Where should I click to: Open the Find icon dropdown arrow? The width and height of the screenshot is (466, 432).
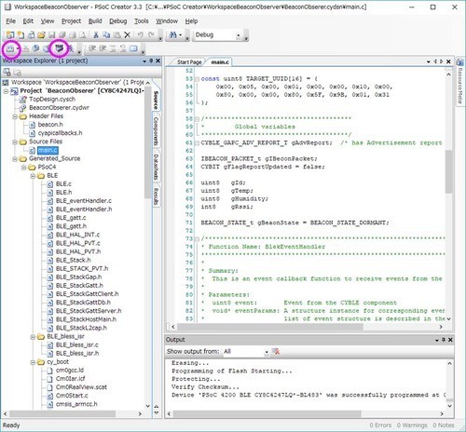coord(181,35)
